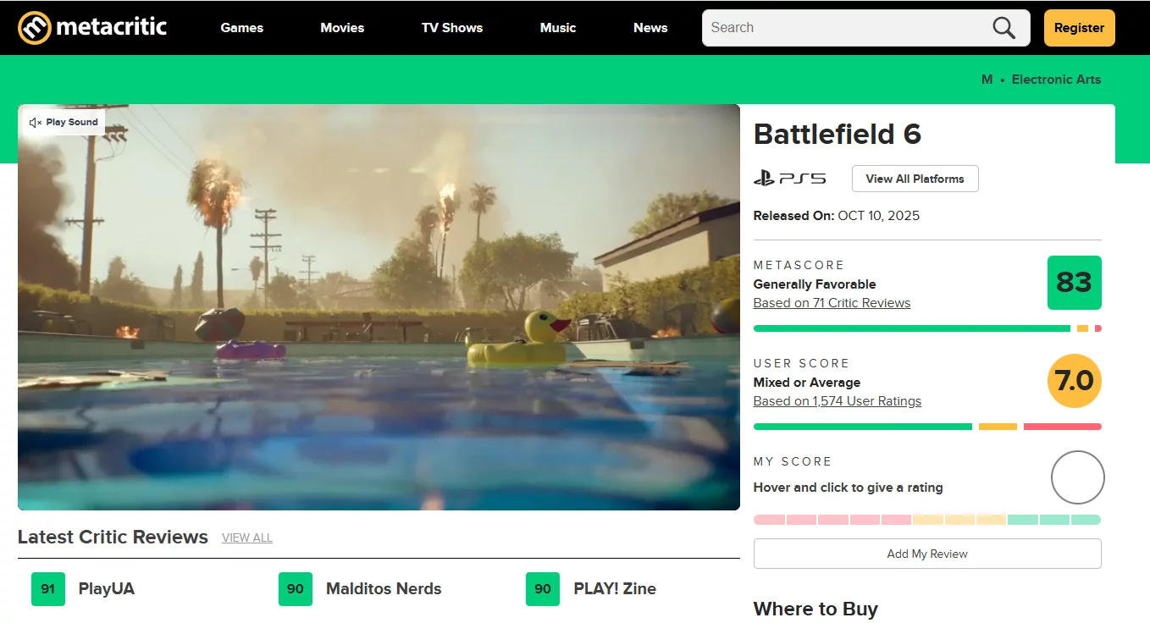This screenshot has width=1150, height=623.
Task: Click the PS5 platform logo
Action: pos(789,179)
